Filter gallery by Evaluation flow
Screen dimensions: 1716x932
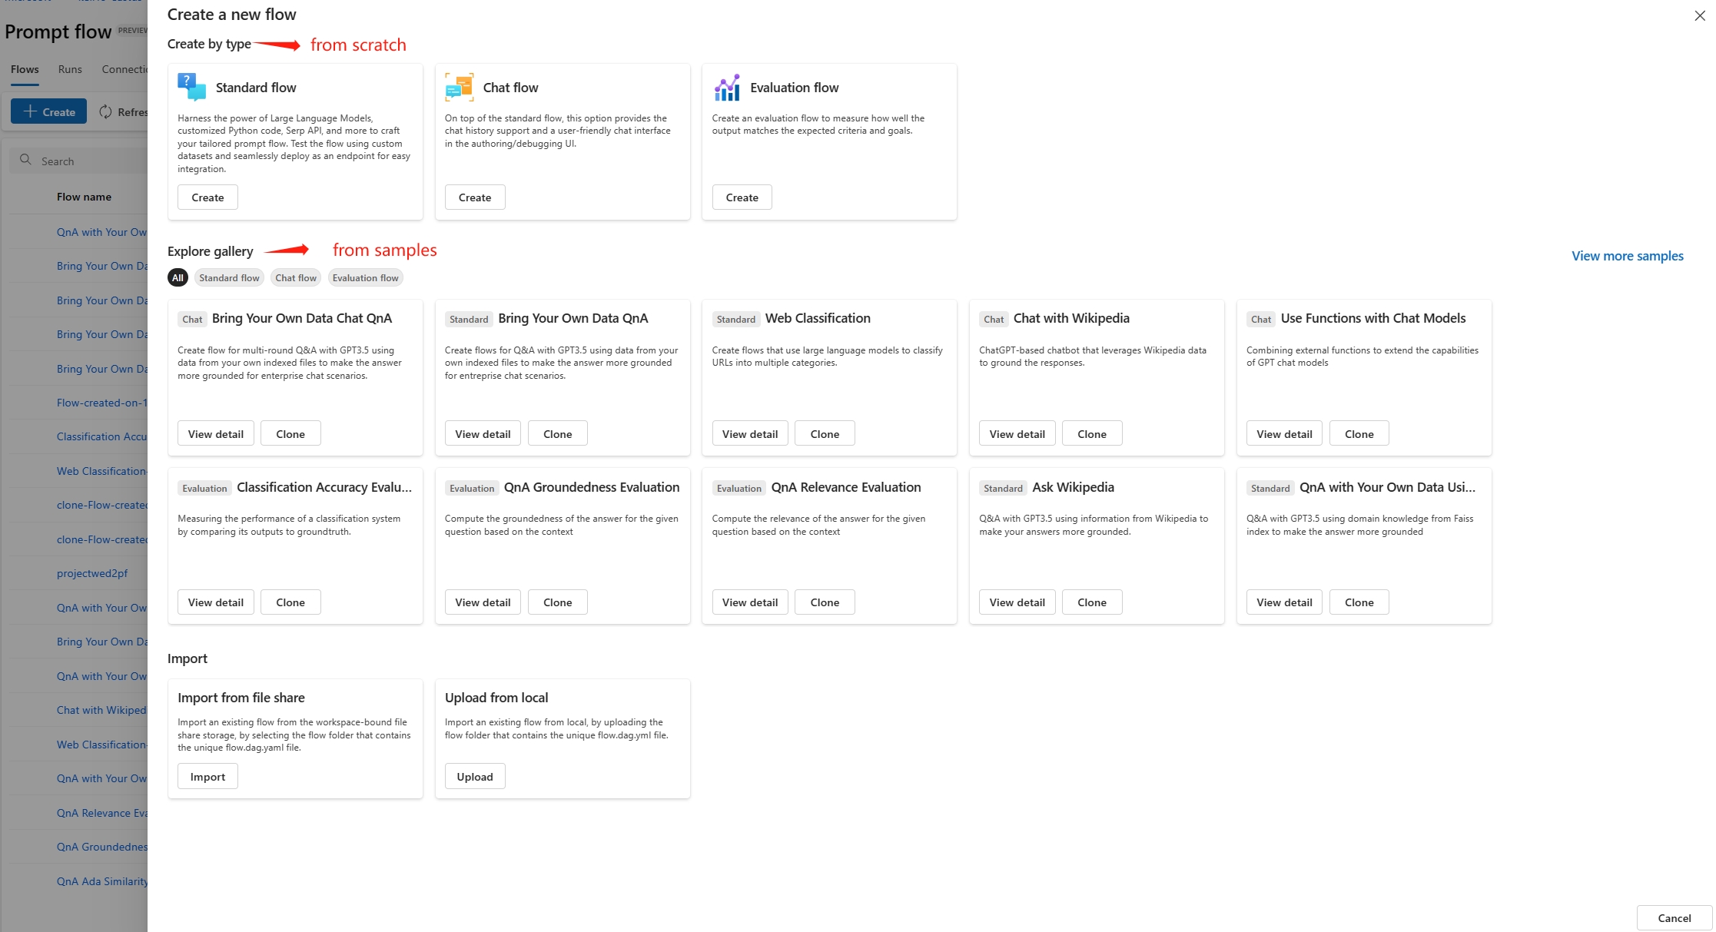pos(365,278)
